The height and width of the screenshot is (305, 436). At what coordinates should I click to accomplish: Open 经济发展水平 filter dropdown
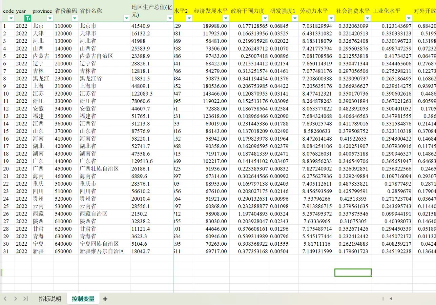pyautogui.click(x=226, y=18)
